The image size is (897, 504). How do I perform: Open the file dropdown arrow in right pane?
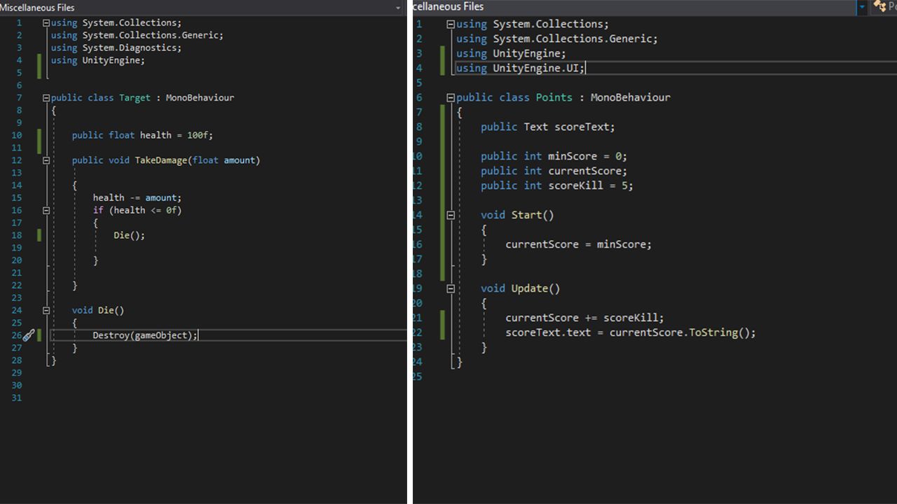[x=862, y=6]
